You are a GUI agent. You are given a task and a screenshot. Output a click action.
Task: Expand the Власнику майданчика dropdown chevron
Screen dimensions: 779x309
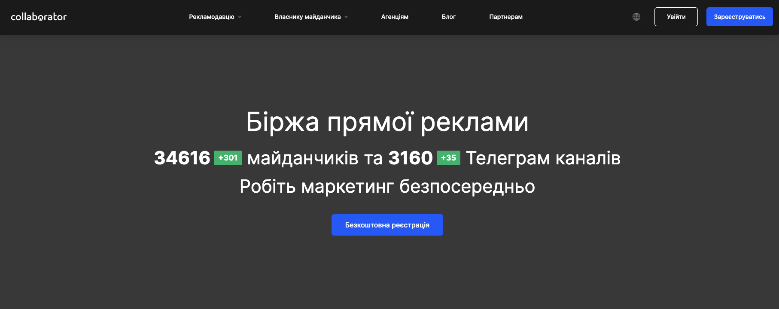tap(346, 17)
